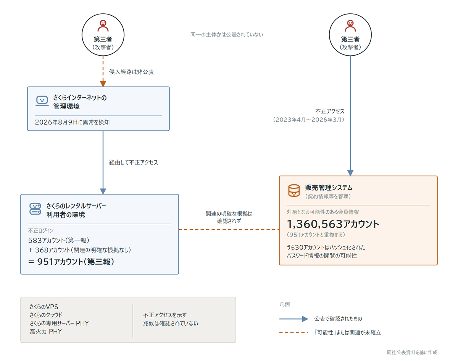Click the left 第三者 circle label

coord(103,39)
